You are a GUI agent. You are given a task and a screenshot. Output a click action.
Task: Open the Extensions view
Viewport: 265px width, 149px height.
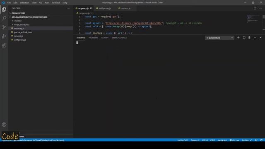coord(4,45)
